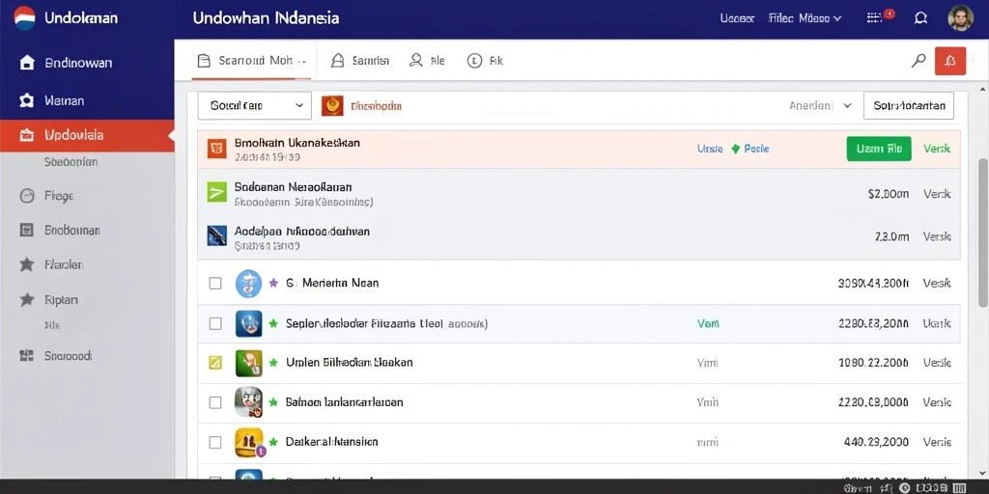The height and width of the screenshot is (494, 989).
Task: Click green app icon of Urnlen Silhadiam
Action: click(x=248, y=363)
